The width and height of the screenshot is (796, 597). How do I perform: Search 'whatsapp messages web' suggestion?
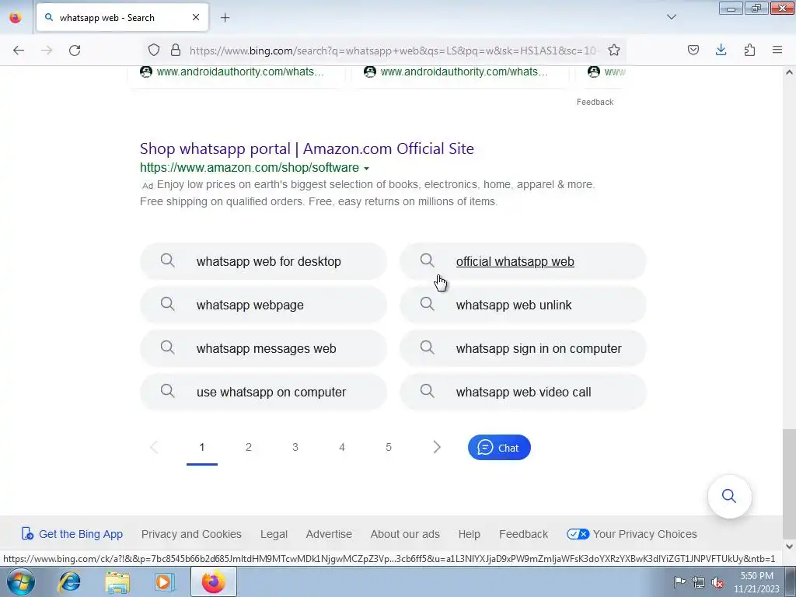(264, 349)
